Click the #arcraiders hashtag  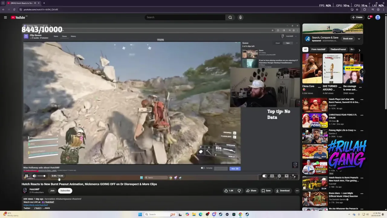coord(50,199)
